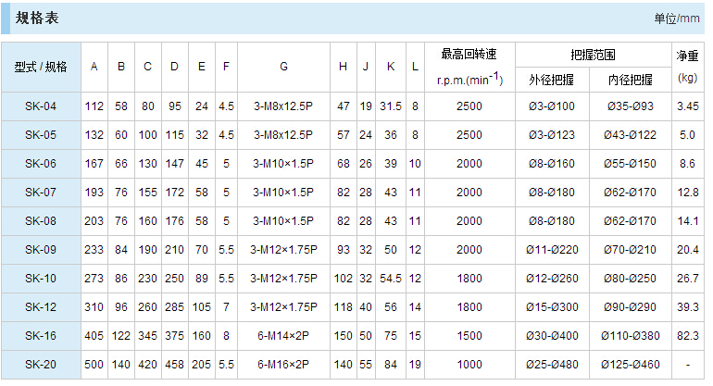Click the 规格表 title heading

pyautogui.click(x=37, y=17)
